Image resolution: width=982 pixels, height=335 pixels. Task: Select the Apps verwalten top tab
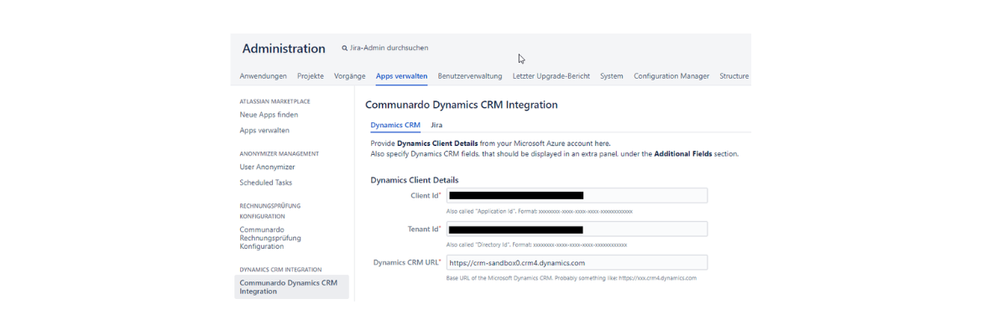[401, 76]
